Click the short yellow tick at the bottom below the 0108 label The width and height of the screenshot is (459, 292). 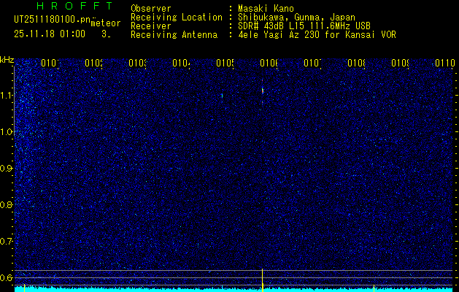[374, 288]
